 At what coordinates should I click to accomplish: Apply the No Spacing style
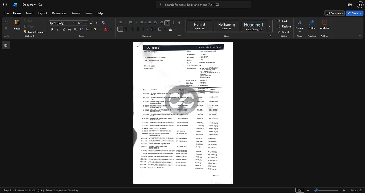(227, 26)
